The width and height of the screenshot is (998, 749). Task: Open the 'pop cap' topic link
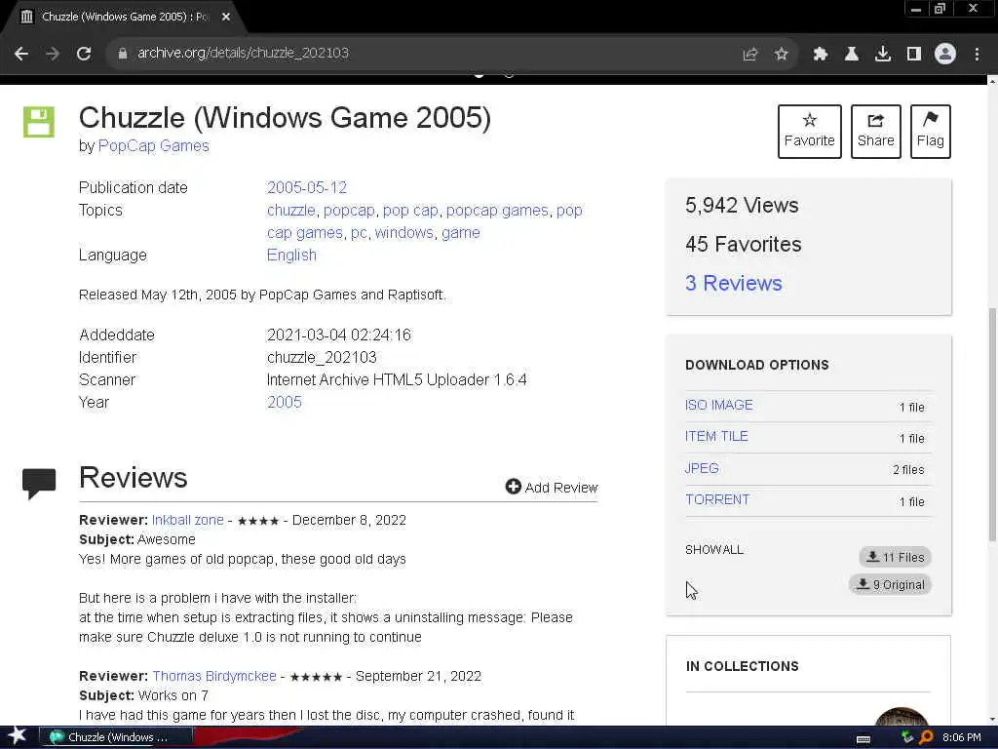tap(410, 211)
